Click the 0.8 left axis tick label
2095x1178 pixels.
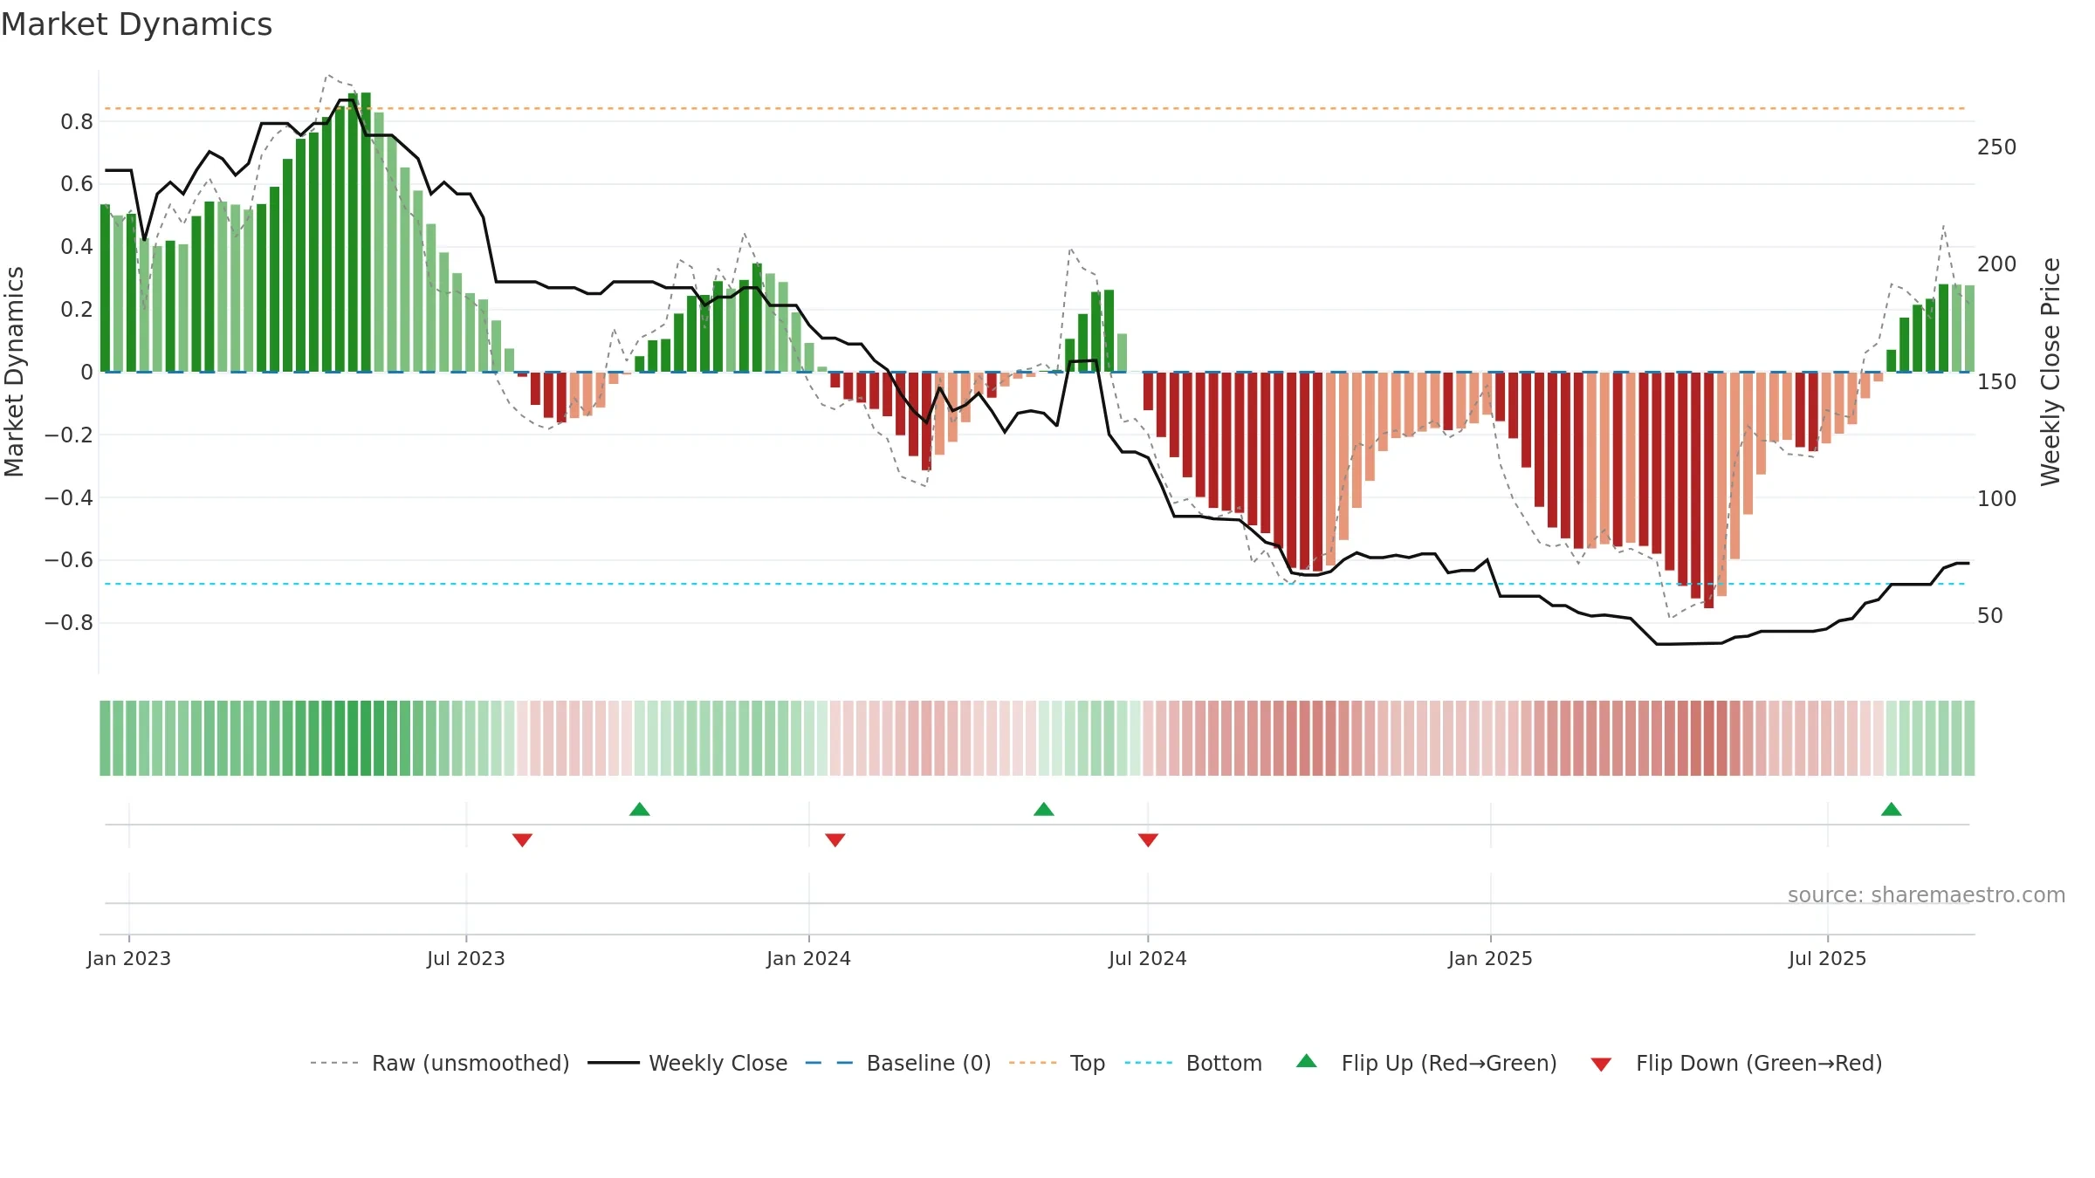click(x=77, y=122)
